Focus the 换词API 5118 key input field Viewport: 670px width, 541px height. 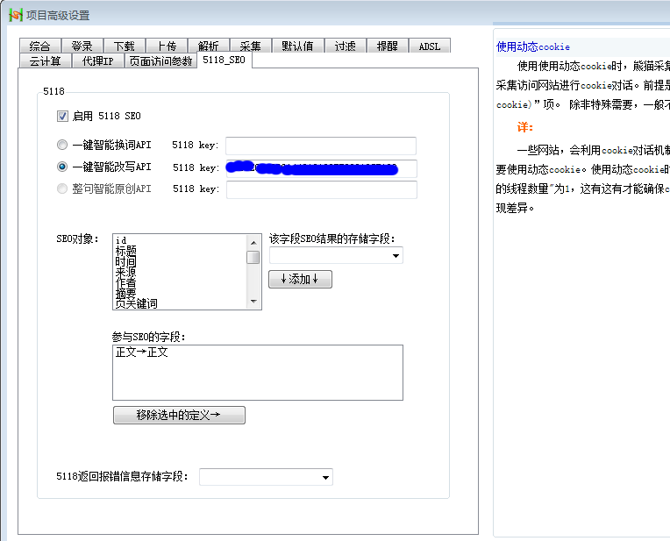[x=321, y=146]
